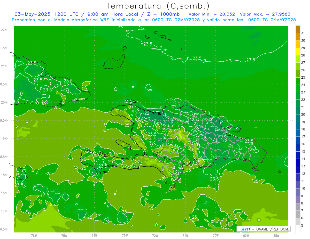Pick the yellow legend swatch between 28 and 29

click(298, 52)
